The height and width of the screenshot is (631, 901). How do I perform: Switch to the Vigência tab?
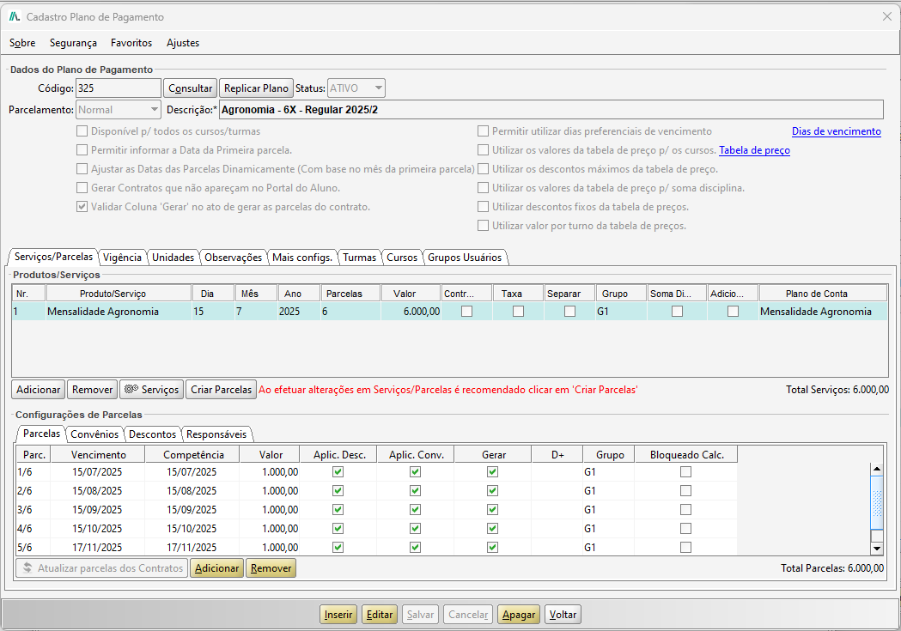[x=122, y=258]
